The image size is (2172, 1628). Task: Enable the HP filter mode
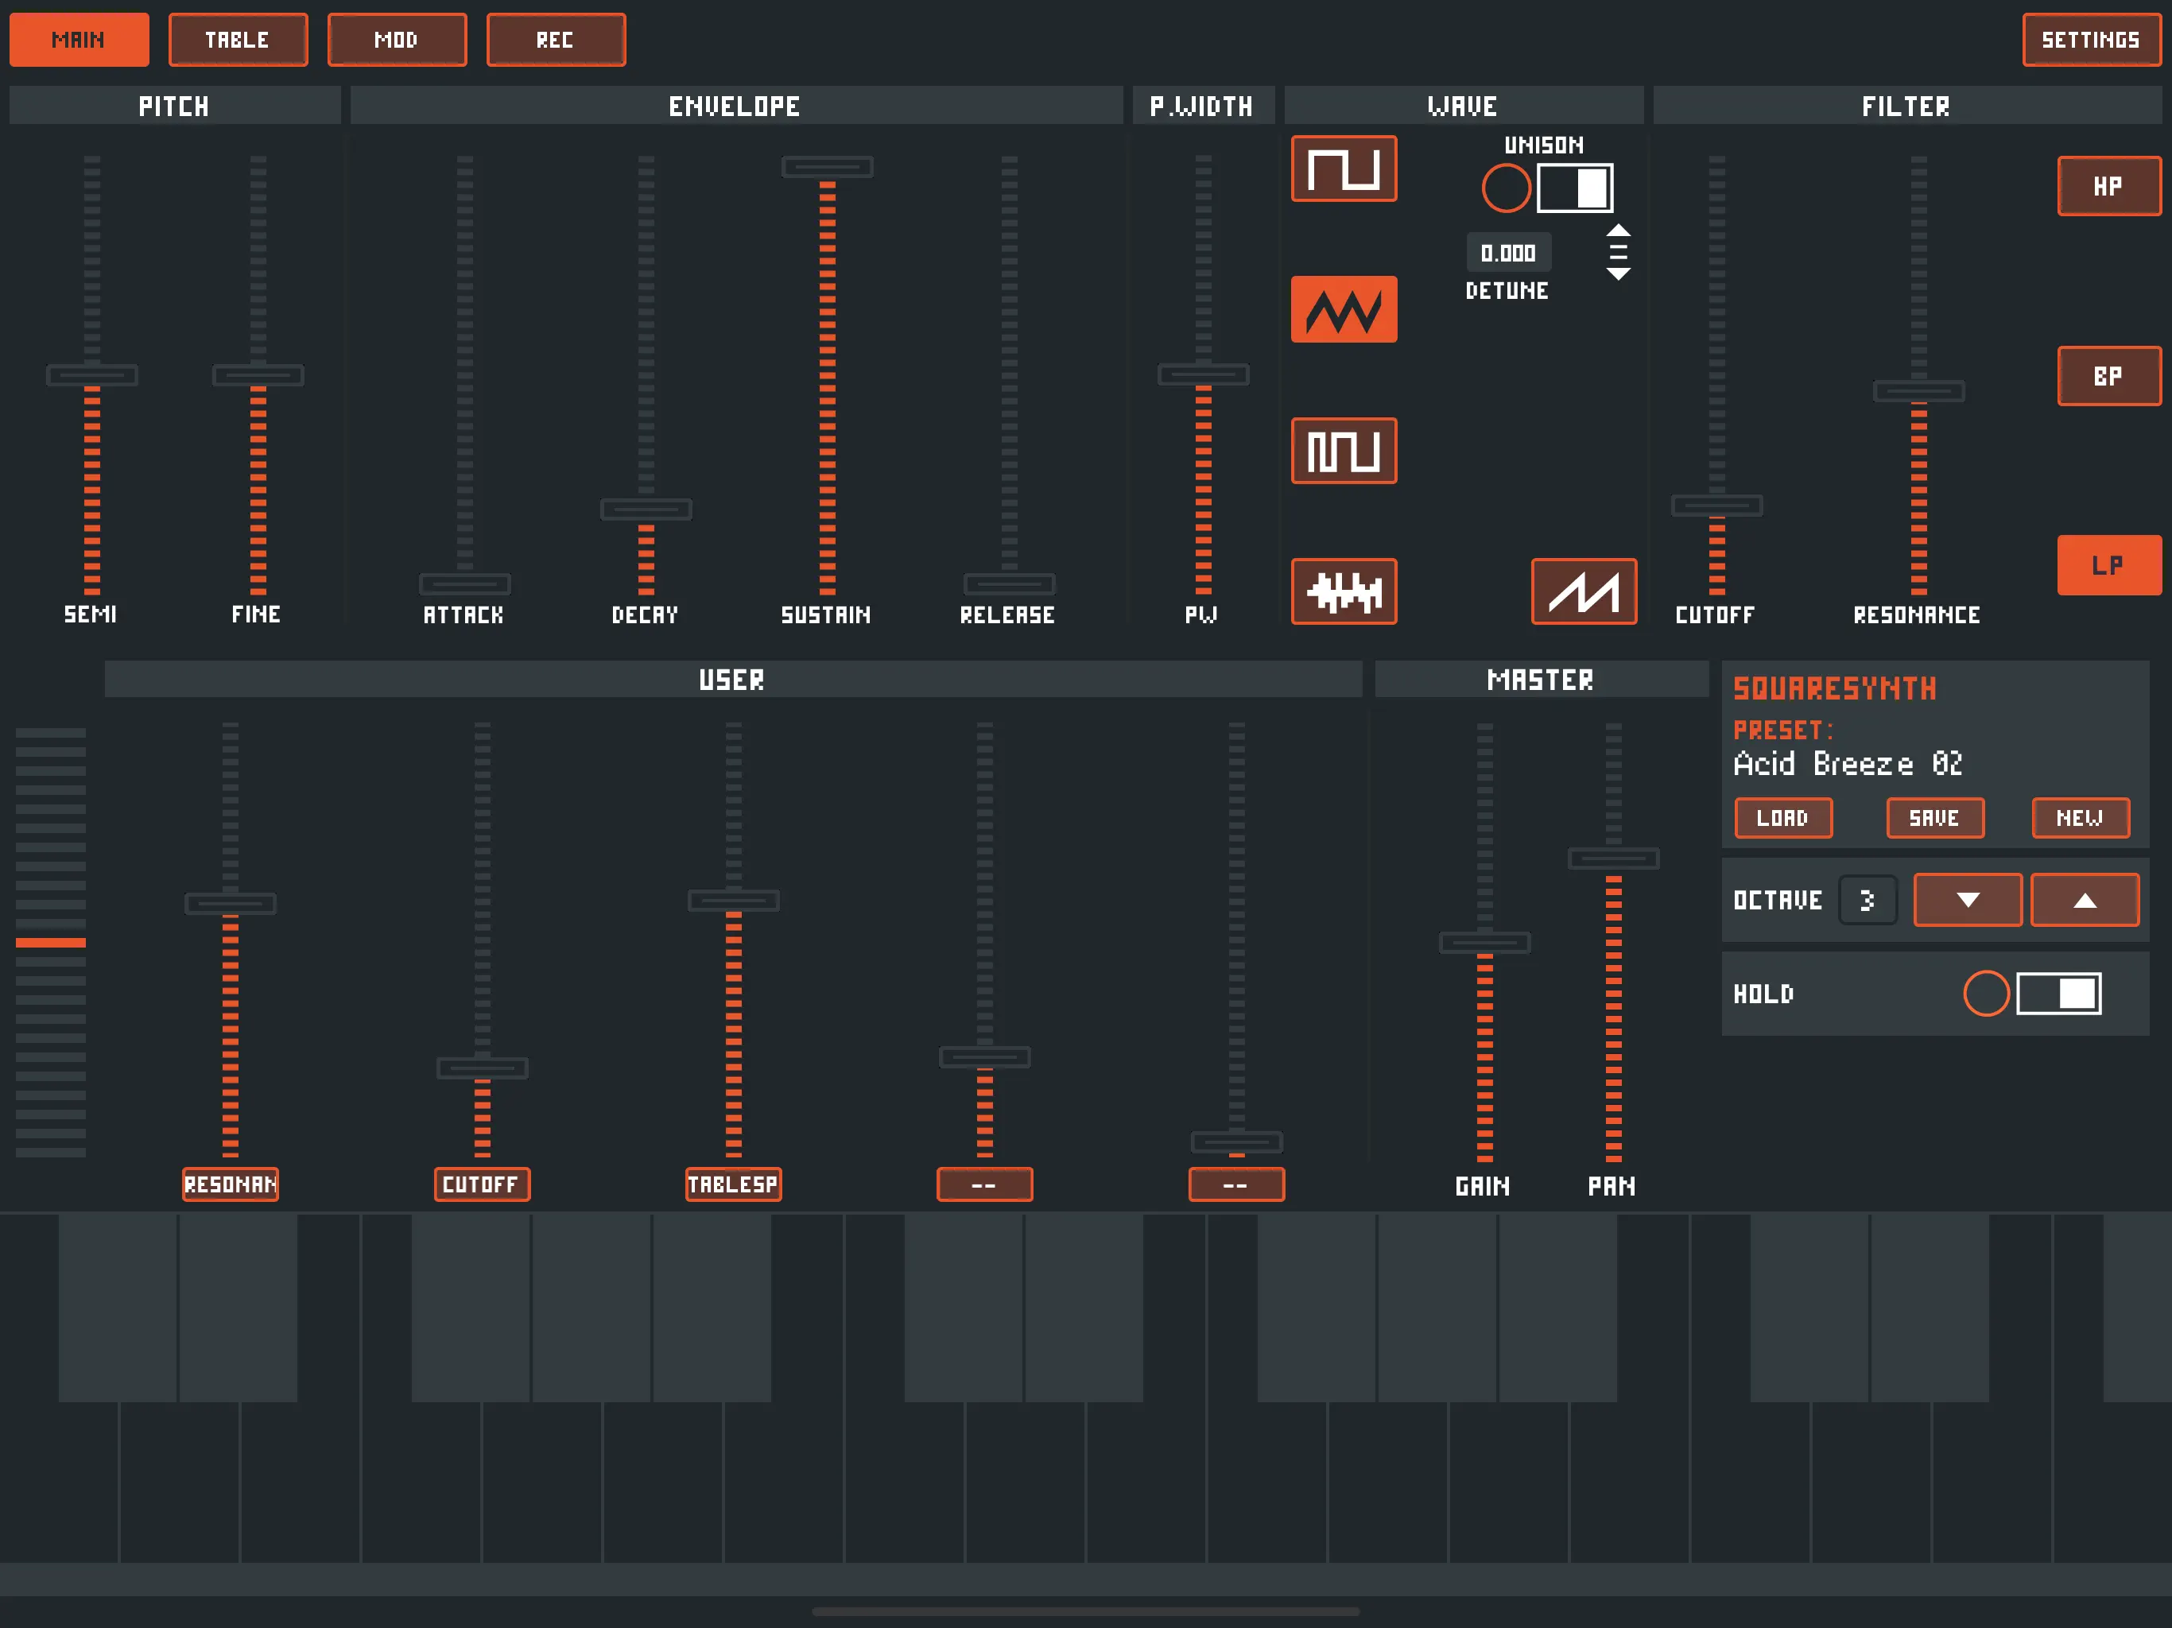(x=2108, y=185)
